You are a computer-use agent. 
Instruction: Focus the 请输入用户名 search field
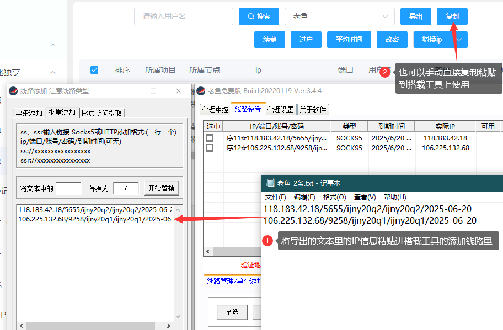[183, 17]
